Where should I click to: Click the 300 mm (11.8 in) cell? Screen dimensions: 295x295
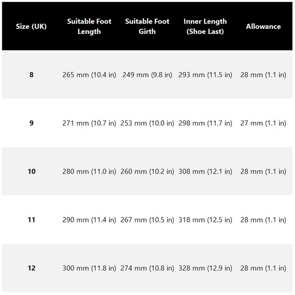pos(89,268)
